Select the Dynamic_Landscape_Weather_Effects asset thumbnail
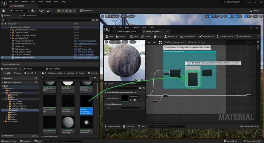264x143 pixels. click(x=86, y=101)
